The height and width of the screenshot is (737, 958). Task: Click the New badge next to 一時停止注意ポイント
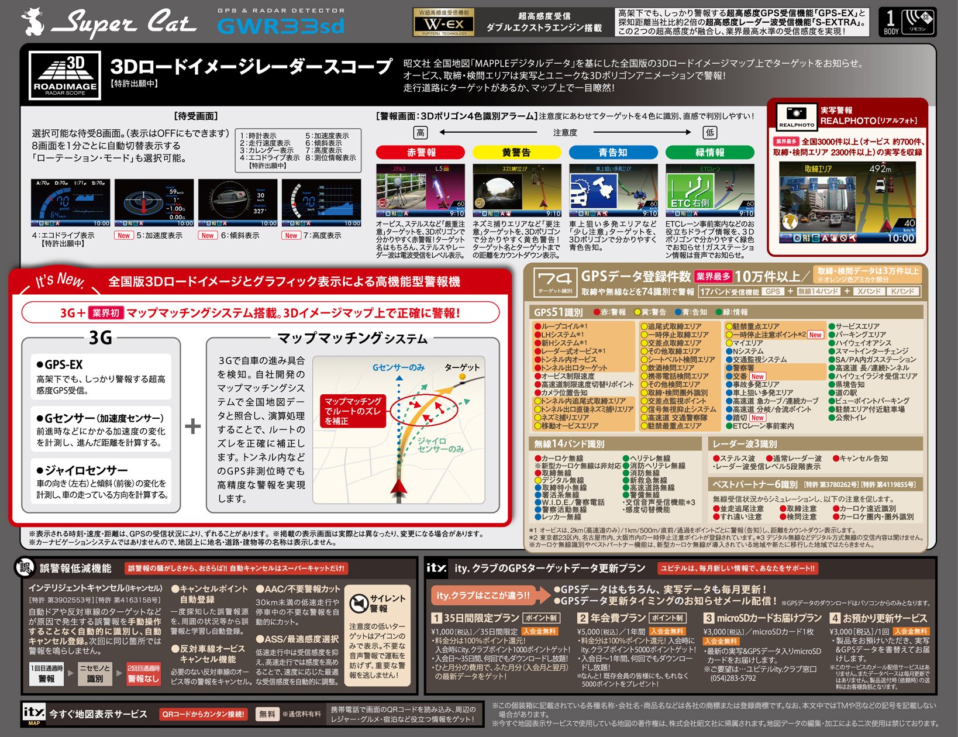815,335
